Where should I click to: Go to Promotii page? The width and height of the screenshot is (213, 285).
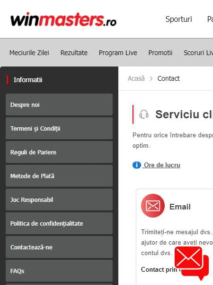click(x=160, y=53)
